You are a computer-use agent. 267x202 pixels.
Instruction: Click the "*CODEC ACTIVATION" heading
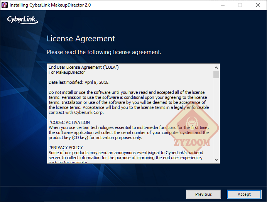click(x=69, y=122)
